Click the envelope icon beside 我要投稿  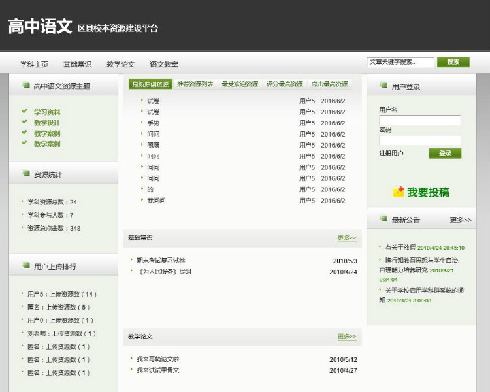(x=398, y=192)
